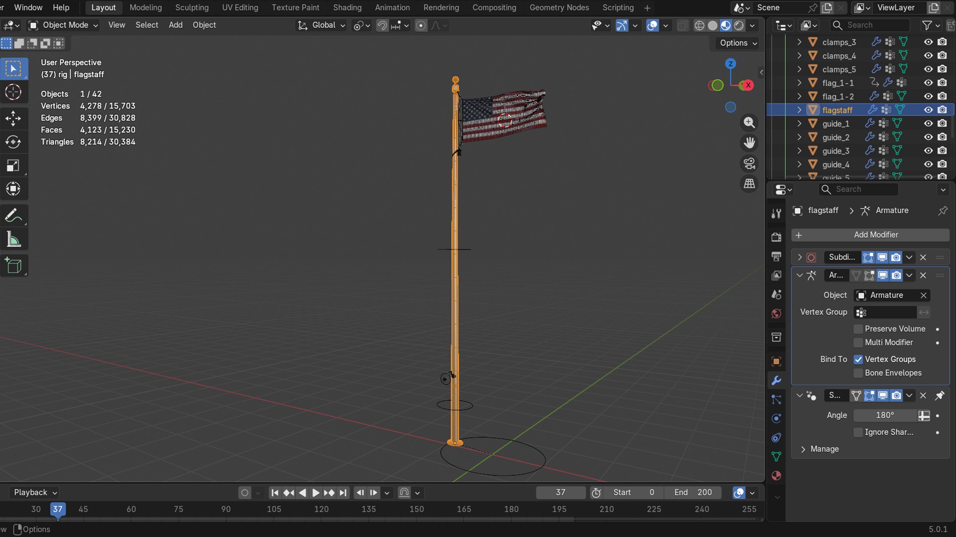
Task: Toggle camera view icon
Action: click(749, 164)
